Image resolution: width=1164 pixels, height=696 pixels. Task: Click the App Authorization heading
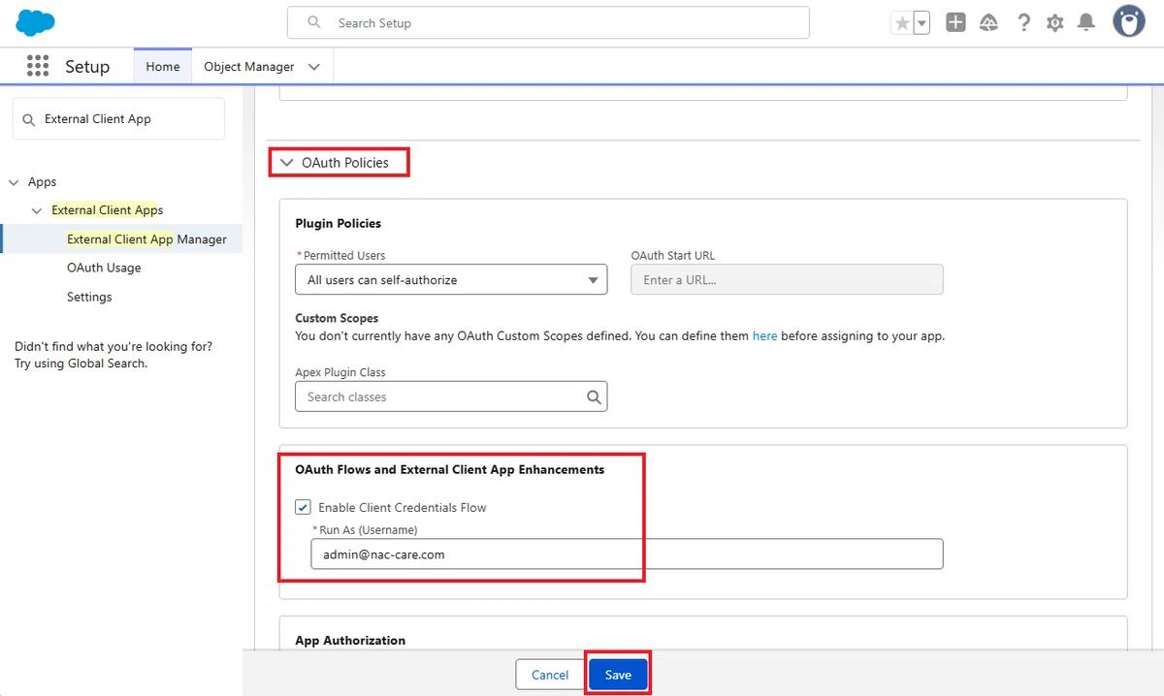pyautogui.click(x=350, y=640)
